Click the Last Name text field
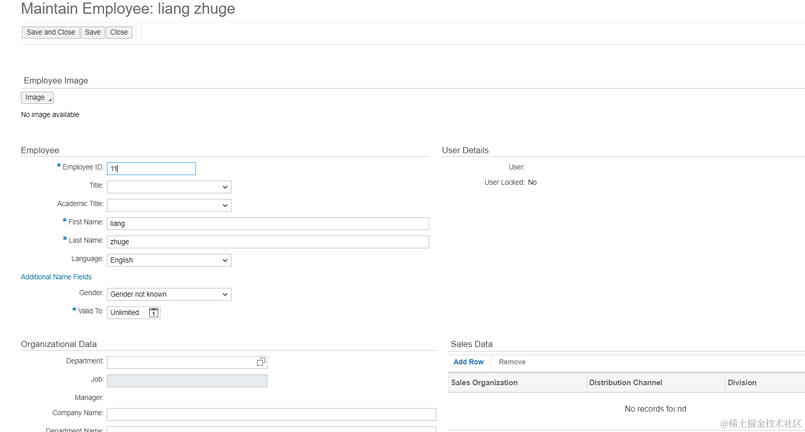Image resolution: width=805 pixels, height=432 pixels. click(x=268, y=242)
